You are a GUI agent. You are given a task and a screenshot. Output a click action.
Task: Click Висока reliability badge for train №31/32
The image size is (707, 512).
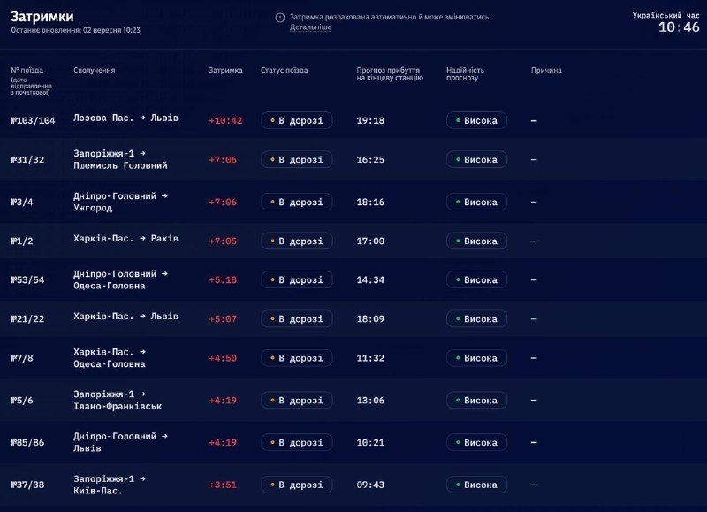pos(476,160)
